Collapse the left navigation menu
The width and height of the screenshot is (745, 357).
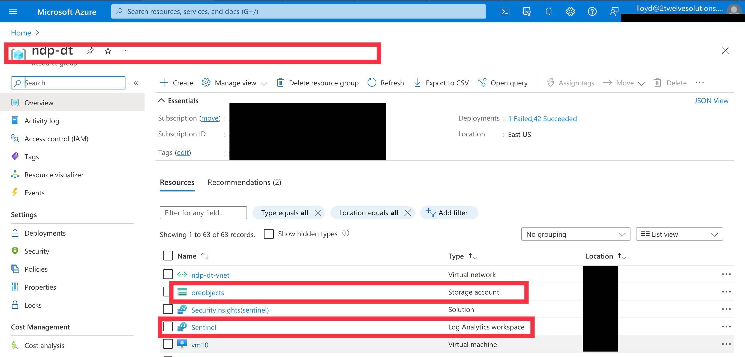136,83
